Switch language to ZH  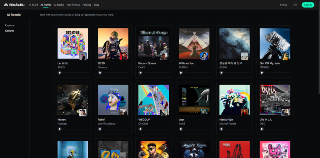(295, 5)
